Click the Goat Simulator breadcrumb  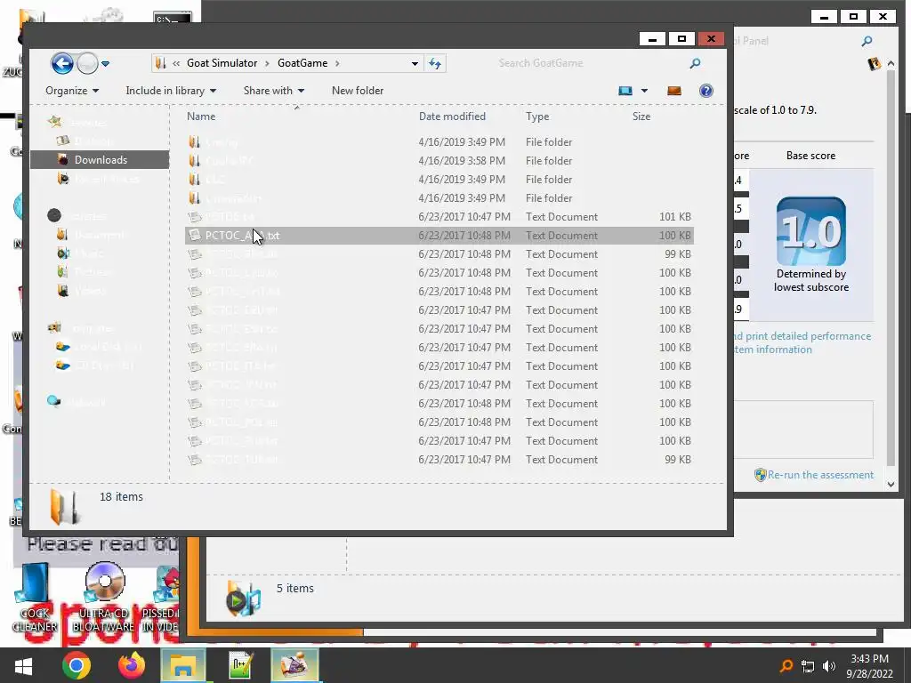(x=222, y=63)
